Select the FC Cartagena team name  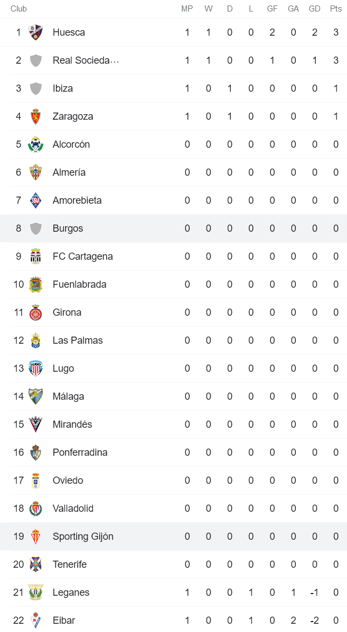tap(82, 256)
